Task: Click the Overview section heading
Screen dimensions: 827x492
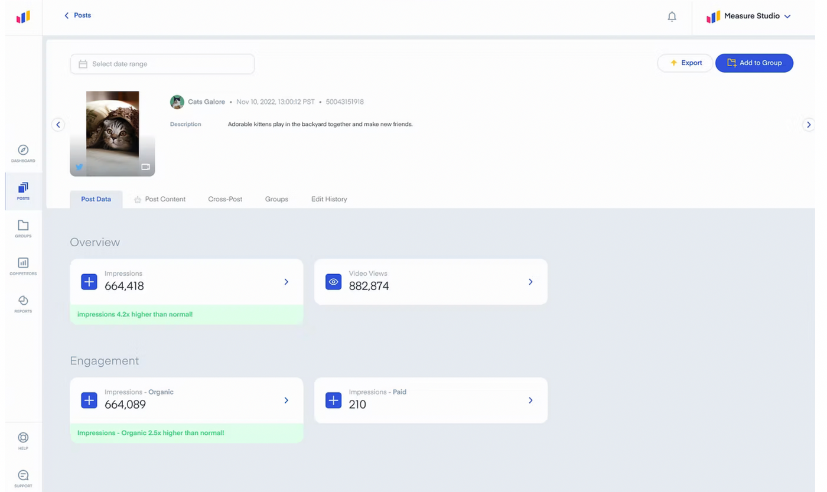Action: pos(95,242)
